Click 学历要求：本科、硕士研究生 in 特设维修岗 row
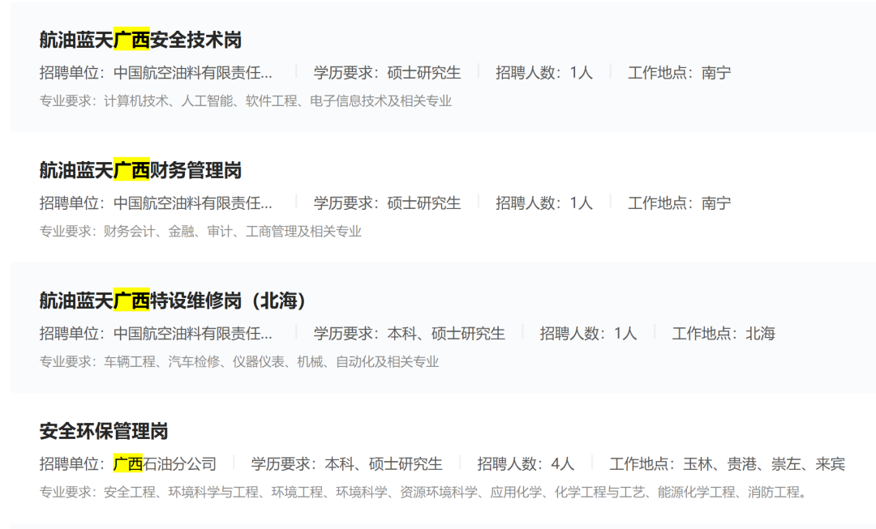876x529 pixels. 410,334
